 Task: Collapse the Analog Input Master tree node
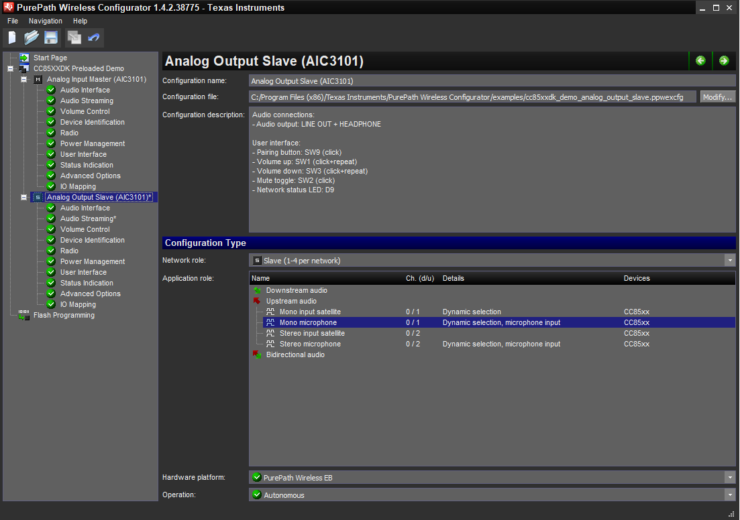pyautogui.click(x=23, y=79)
